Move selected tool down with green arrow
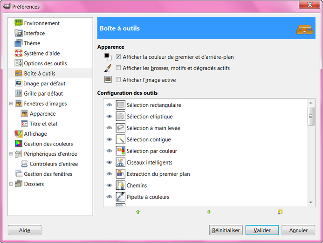Image resolution: width=323 pixels, height=243 pixels. click(209, 212)
